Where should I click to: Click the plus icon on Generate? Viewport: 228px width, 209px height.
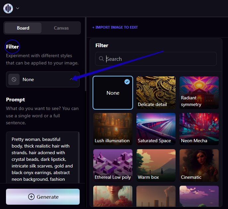pos(31,197)
